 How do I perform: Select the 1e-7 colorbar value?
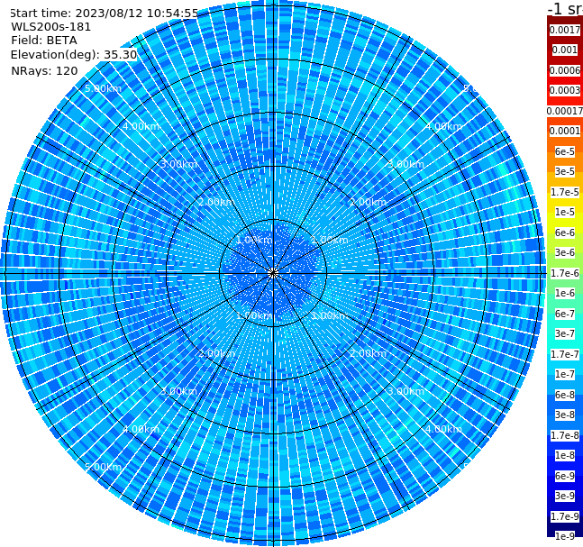click(565, 374)
